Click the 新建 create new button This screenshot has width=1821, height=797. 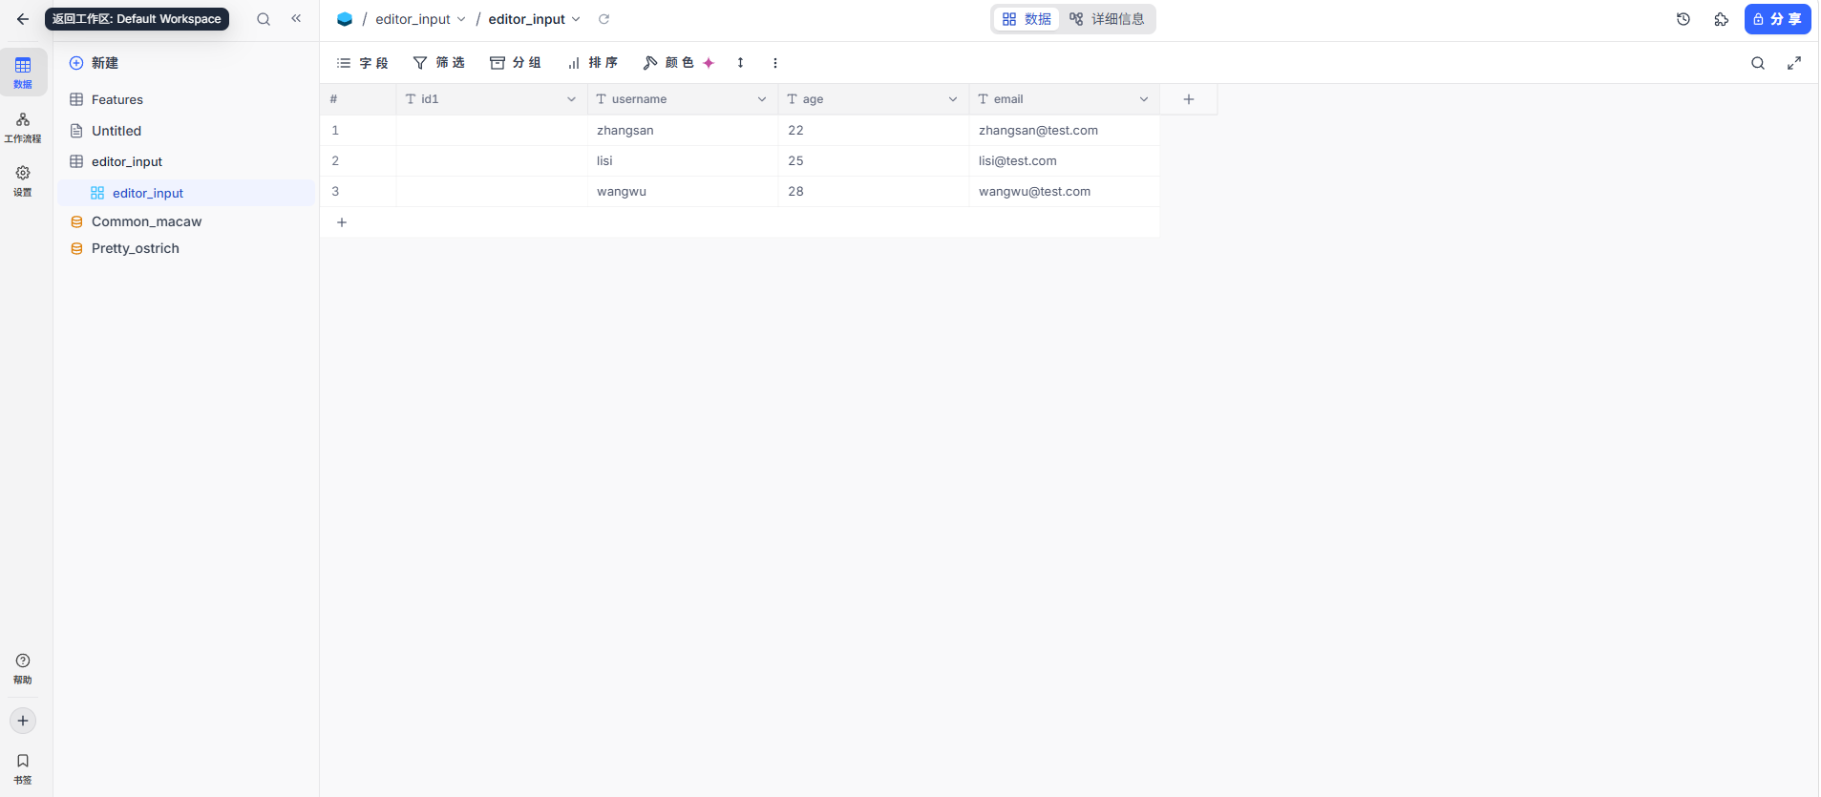coord(94,63)
